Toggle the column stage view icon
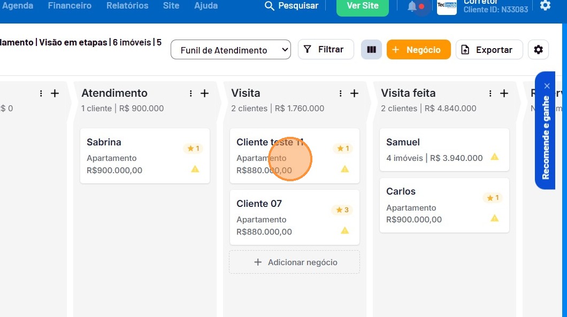The width and height of the screenshot is (567, 317). 371,50
